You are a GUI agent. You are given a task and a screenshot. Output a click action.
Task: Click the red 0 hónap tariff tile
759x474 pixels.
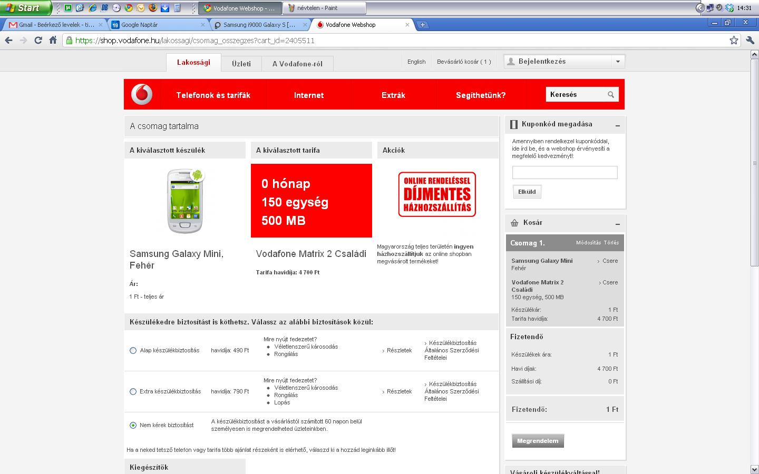[x=312, y=201]
